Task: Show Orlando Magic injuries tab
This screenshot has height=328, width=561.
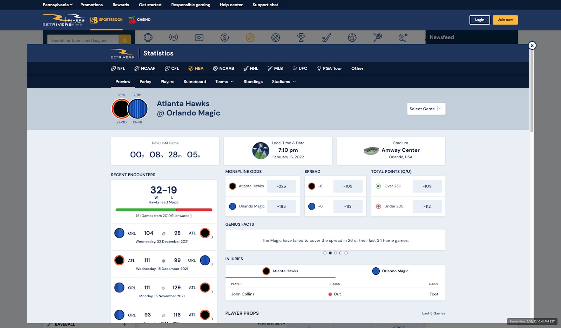Action: tap(390, 271)
